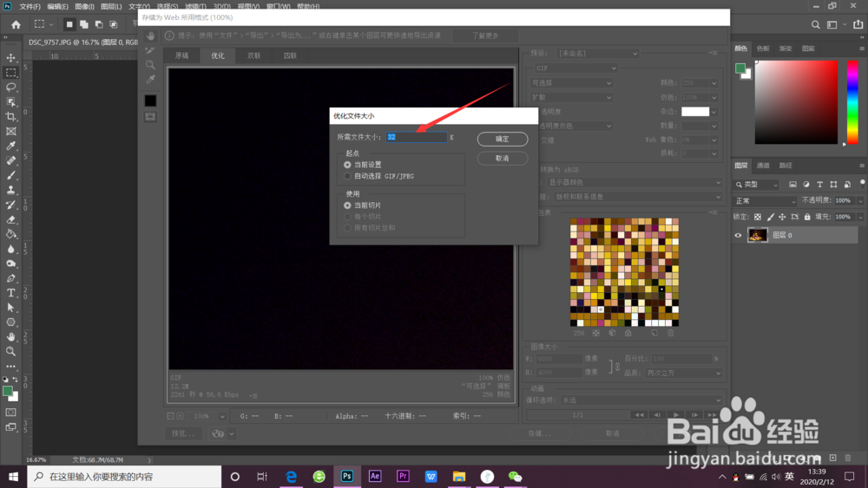Screen dimensions: 868x488
Task: Filter layers by text type icon
Action: coord(820,185)
